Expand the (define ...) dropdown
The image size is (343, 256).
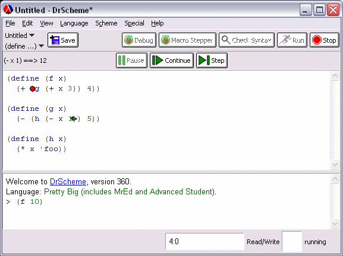coord(24,46)
